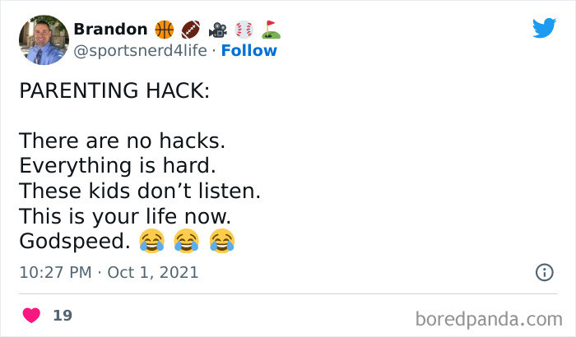The height and width of the screenshot is (337, 576).
Task: View Brandon's profile picture
Action: 44,39
